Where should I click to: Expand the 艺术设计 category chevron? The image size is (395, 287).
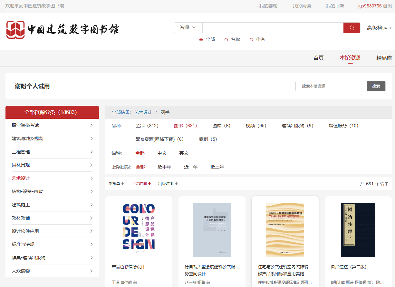pyautogui.click(x=92, y=178)
